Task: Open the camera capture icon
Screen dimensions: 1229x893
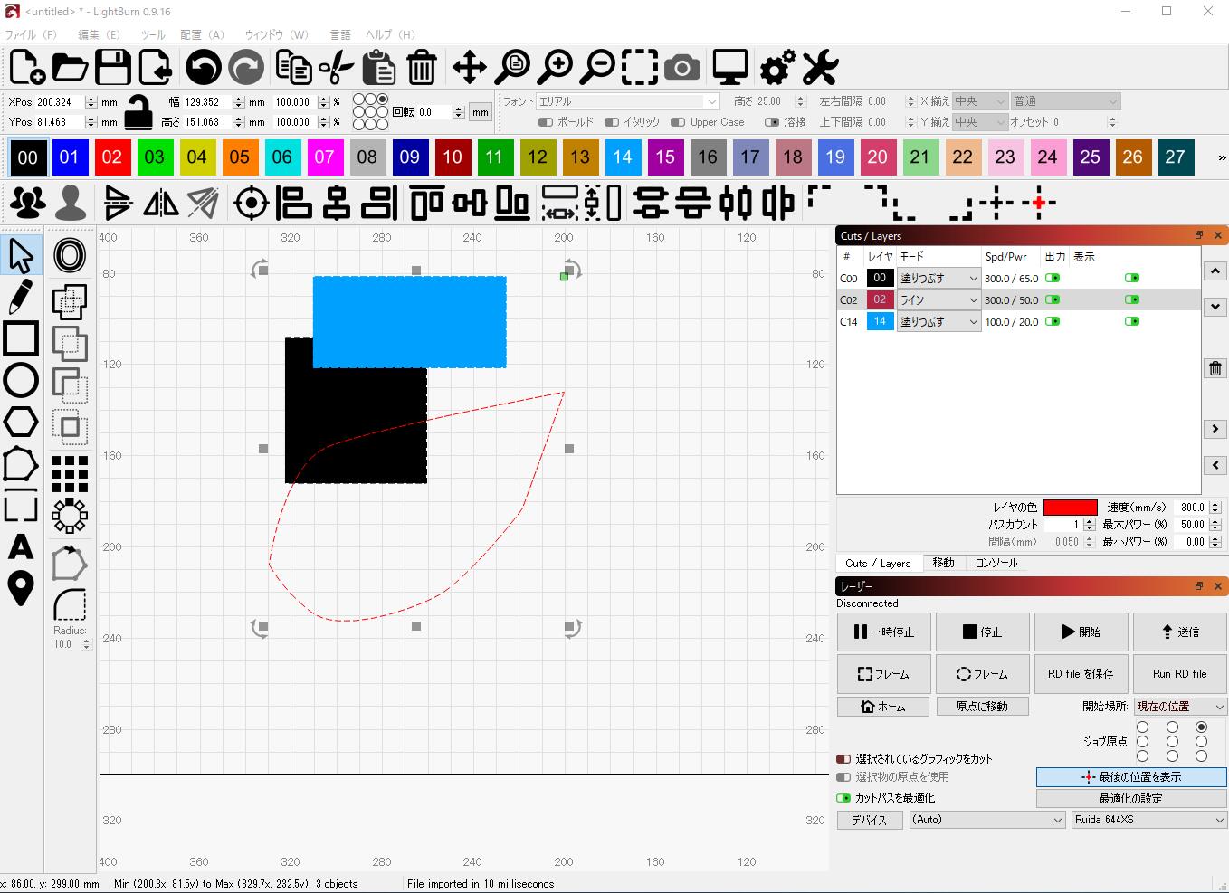Action: coord(682,68)
